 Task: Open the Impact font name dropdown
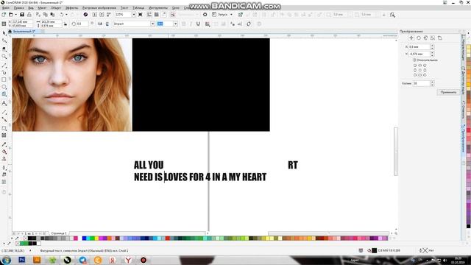152,24
